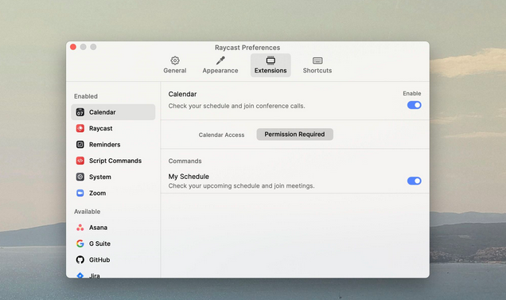Select the Calendar icon in the sidebar
This screenshot has width=506, height=300.
tap(80, 112)
